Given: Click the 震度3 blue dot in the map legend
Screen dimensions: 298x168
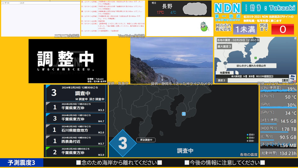Looking at the screenshot, I should (247, 135).
